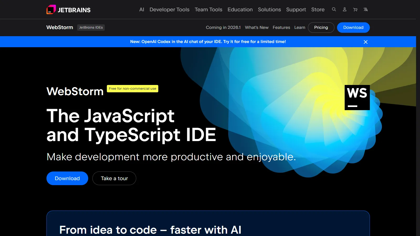Open the language selector
This screenshot has width=420, height=236.
(x=366, y=9)
